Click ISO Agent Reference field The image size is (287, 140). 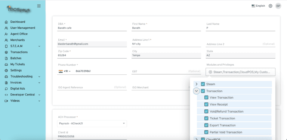click(x=92, y=87)
